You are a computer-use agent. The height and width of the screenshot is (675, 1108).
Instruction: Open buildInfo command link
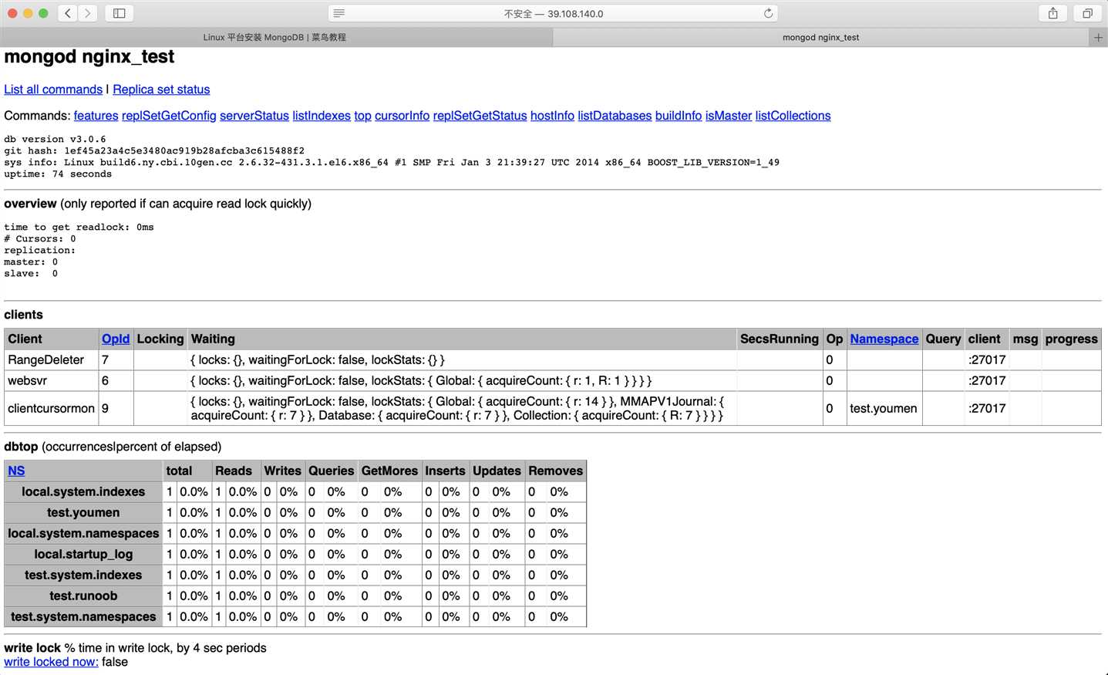click(679, 116)
